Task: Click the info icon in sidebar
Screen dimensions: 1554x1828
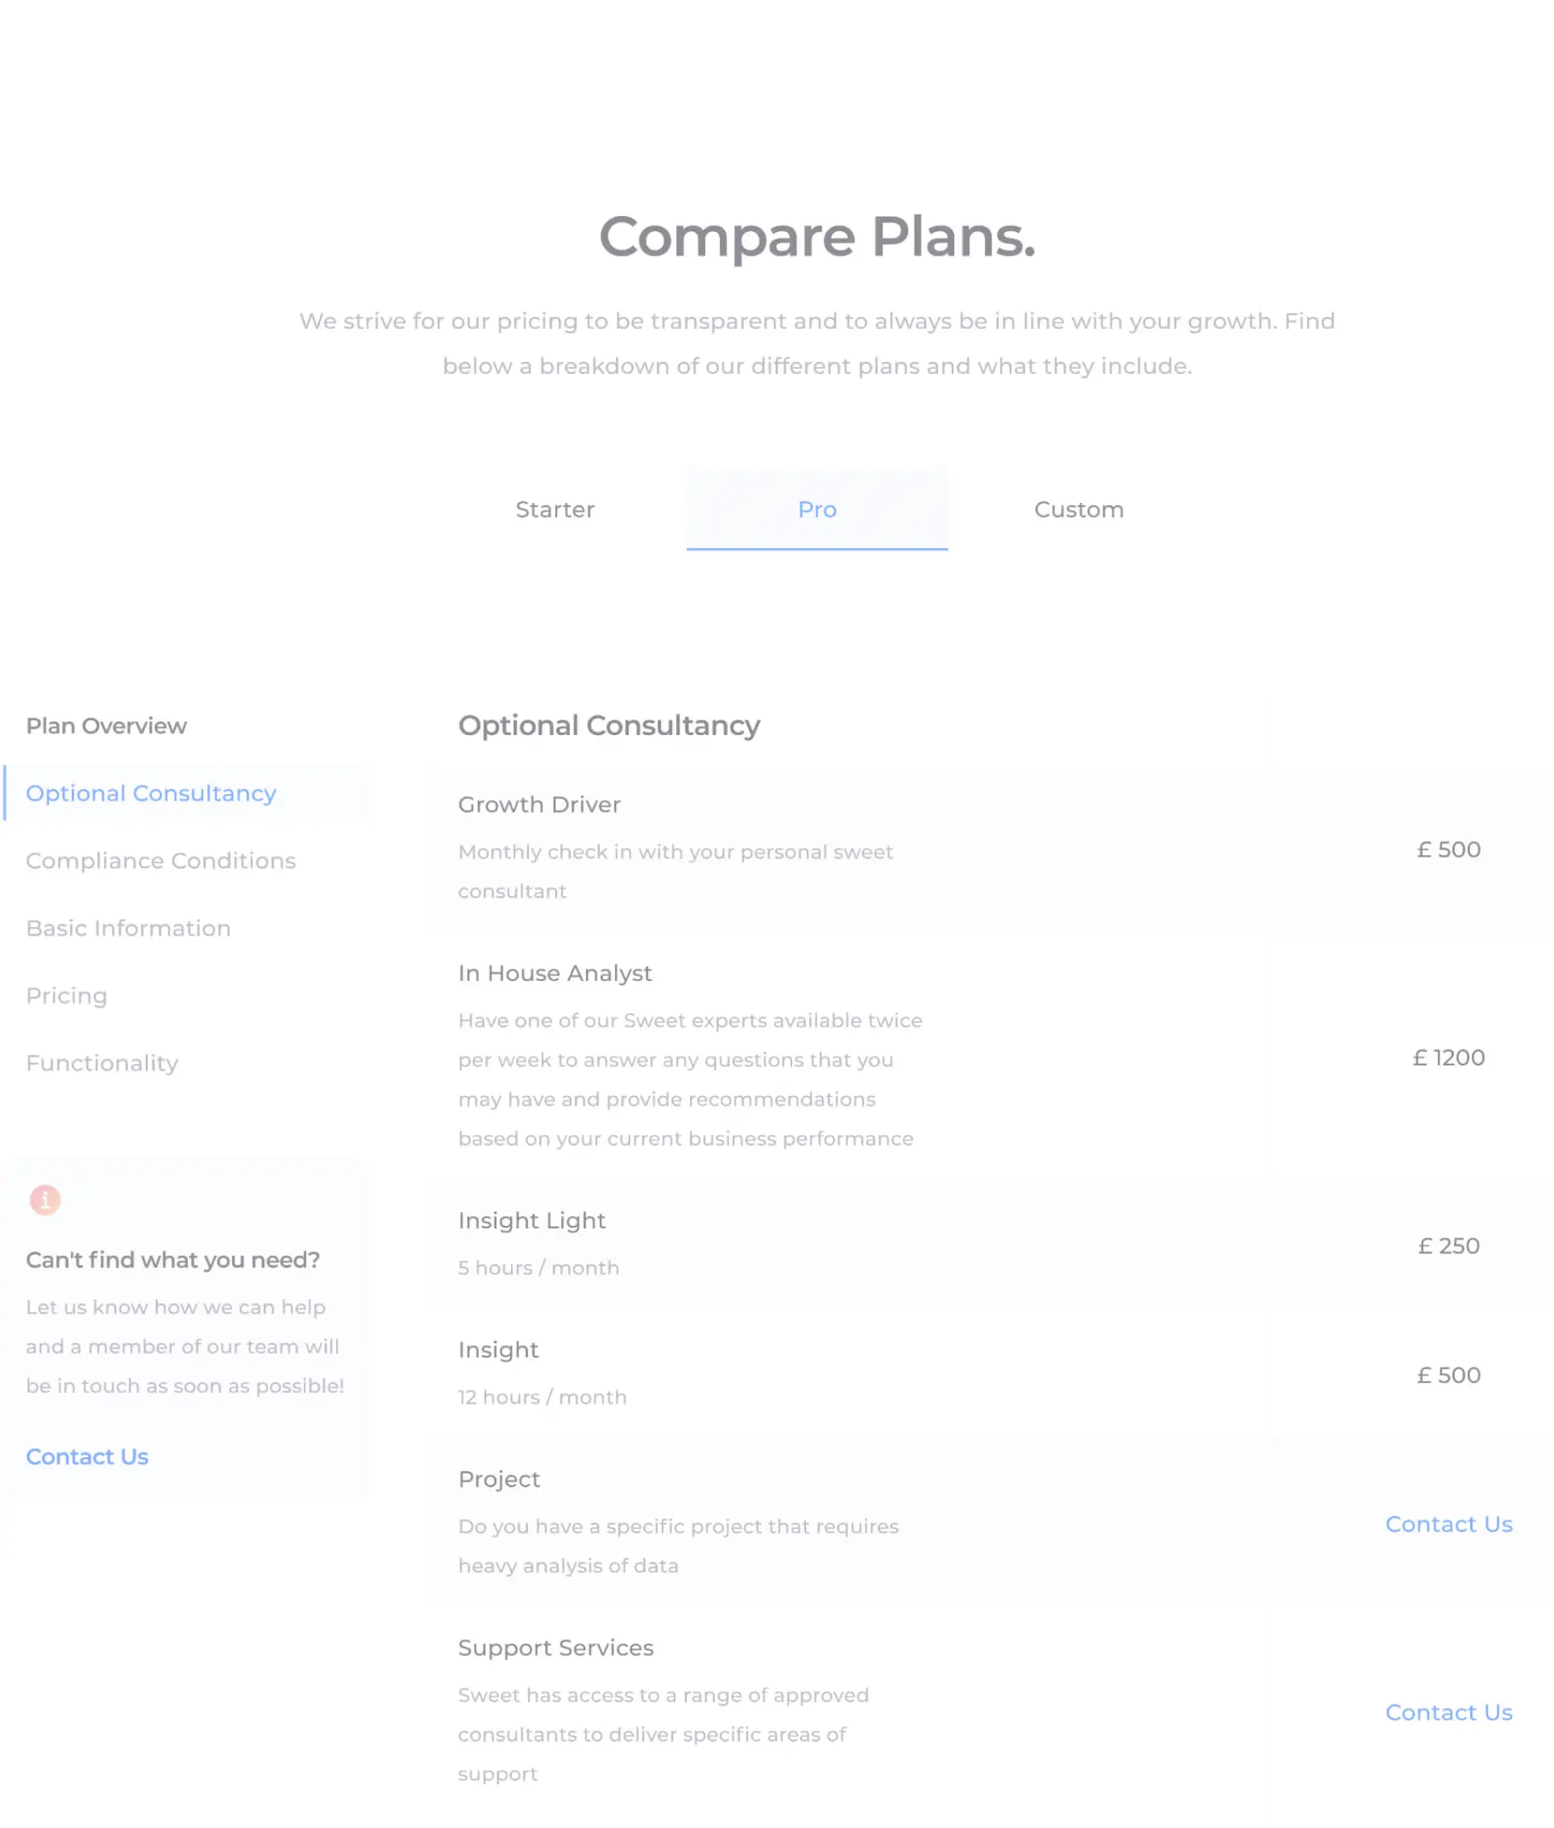Action: (44, 1199)
